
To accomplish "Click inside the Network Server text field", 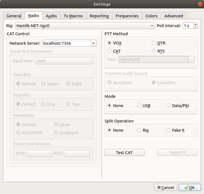I will coord(66,43).
